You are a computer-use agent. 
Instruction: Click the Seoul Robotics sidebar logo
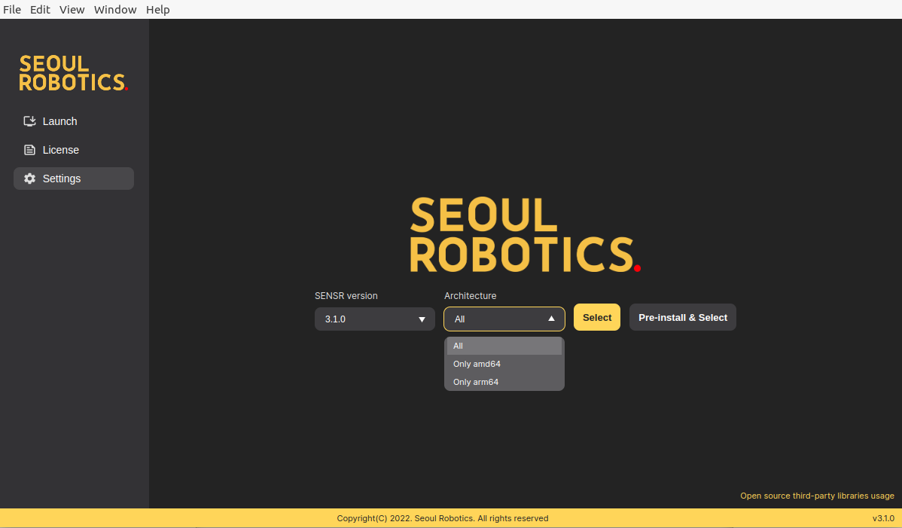tap(74, 73)
